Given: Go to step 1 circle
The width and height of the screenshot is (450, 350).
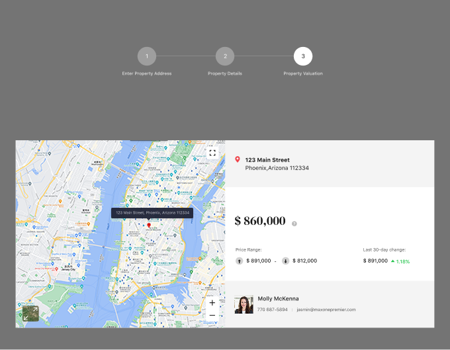Looking at the screenshot, I should 147,57.
